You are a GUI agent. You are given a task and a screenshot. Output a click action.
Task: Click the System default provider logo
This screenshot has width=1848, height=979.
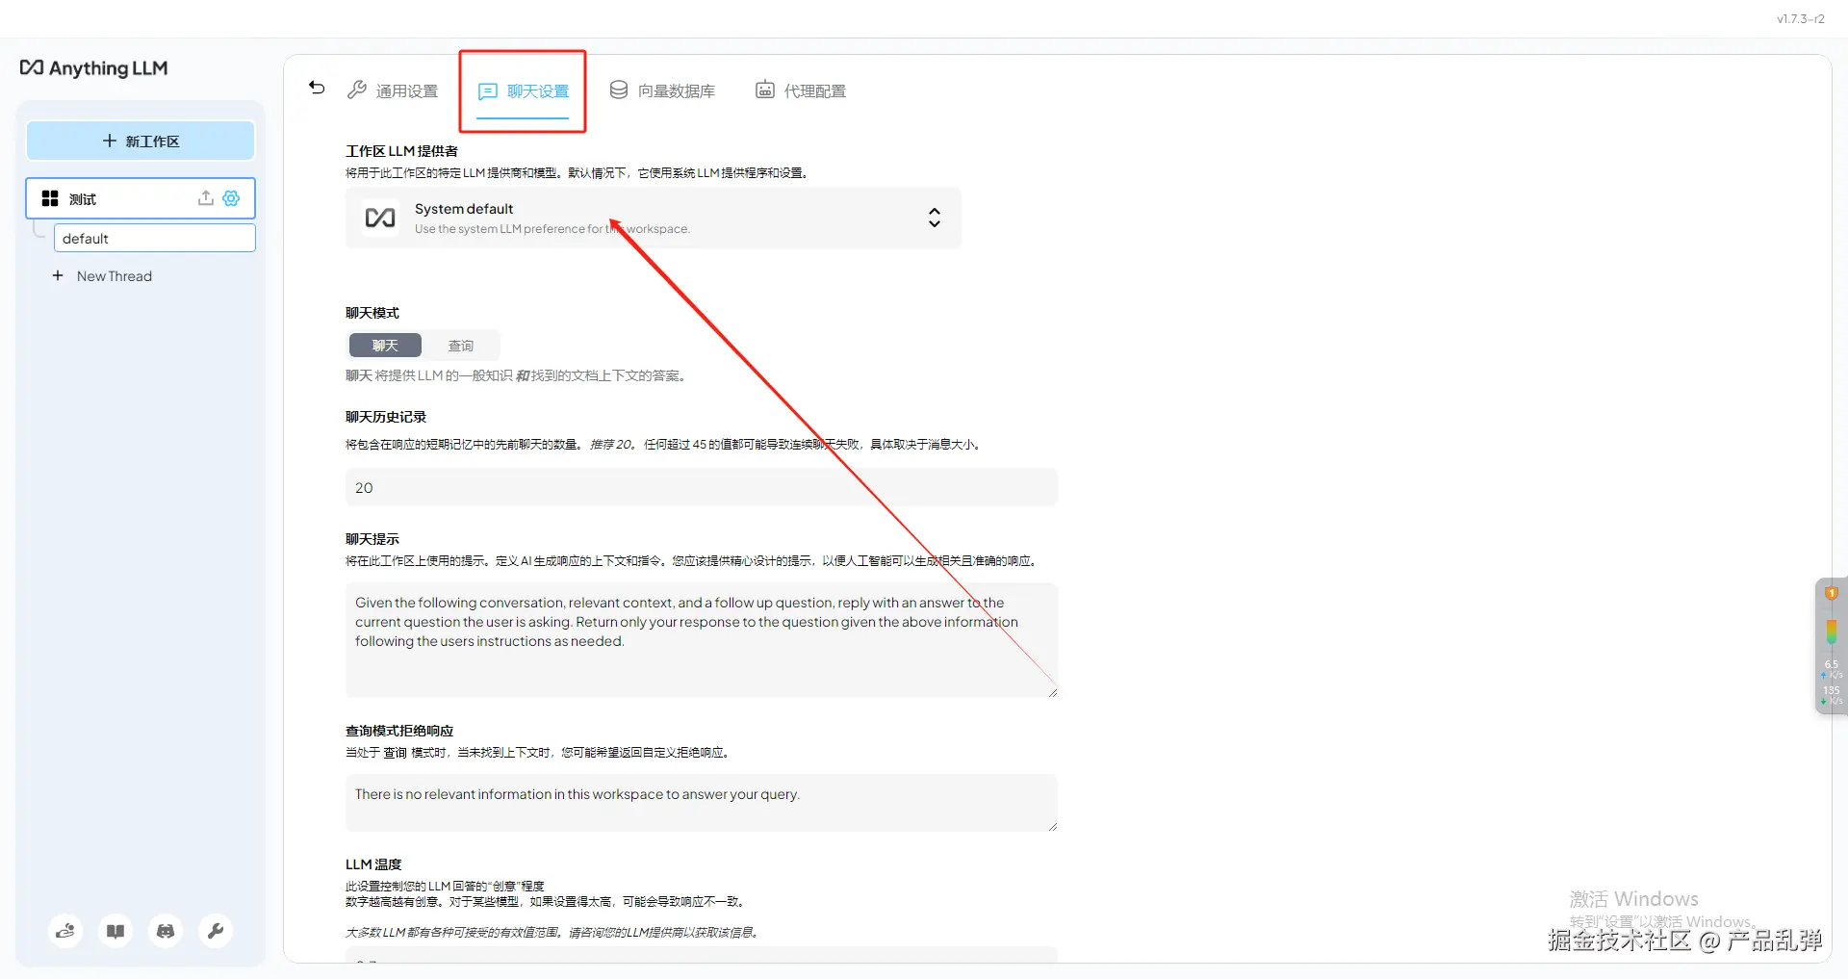(380, 218)
